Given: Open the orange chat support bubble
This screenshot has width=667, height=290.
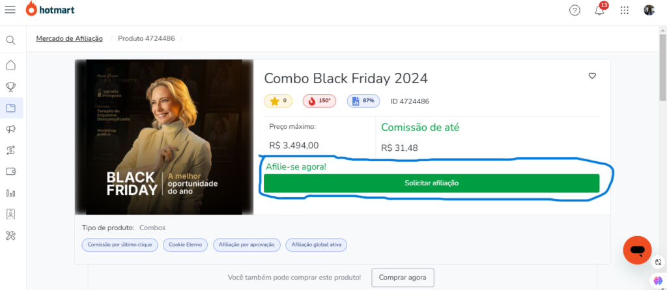Looking at the screenshot, I should coord(637,250).
